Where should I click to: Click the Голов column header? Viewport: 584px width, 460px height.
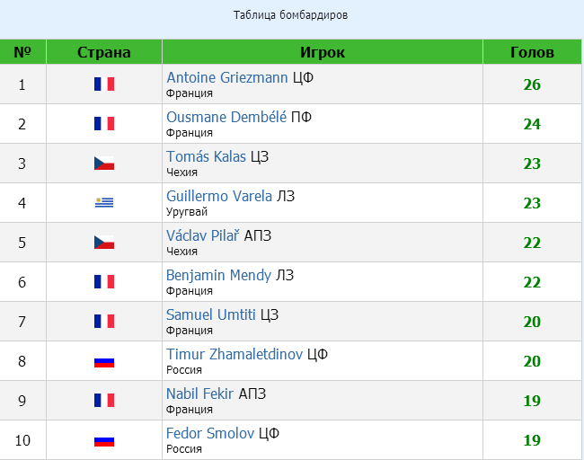(532, 52)
